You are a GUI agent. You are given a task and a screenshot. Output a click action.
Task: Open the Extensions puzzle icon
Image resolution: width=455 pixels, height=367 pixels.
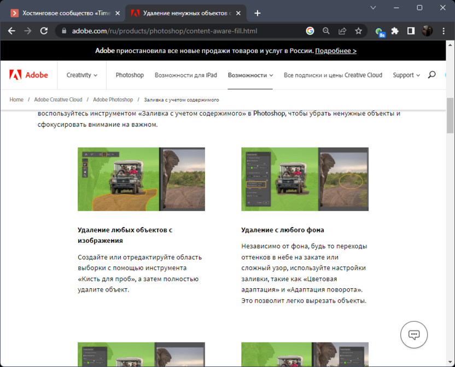pos(395,31)
